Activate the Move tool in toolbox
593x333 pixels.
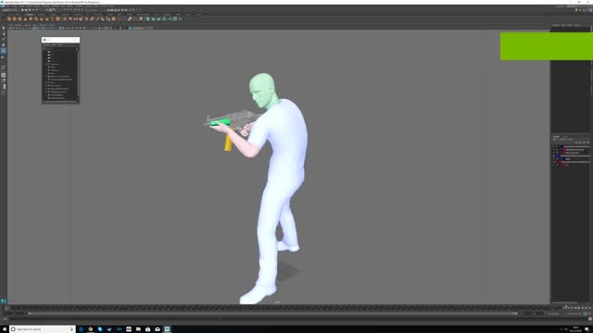point(4,45)
